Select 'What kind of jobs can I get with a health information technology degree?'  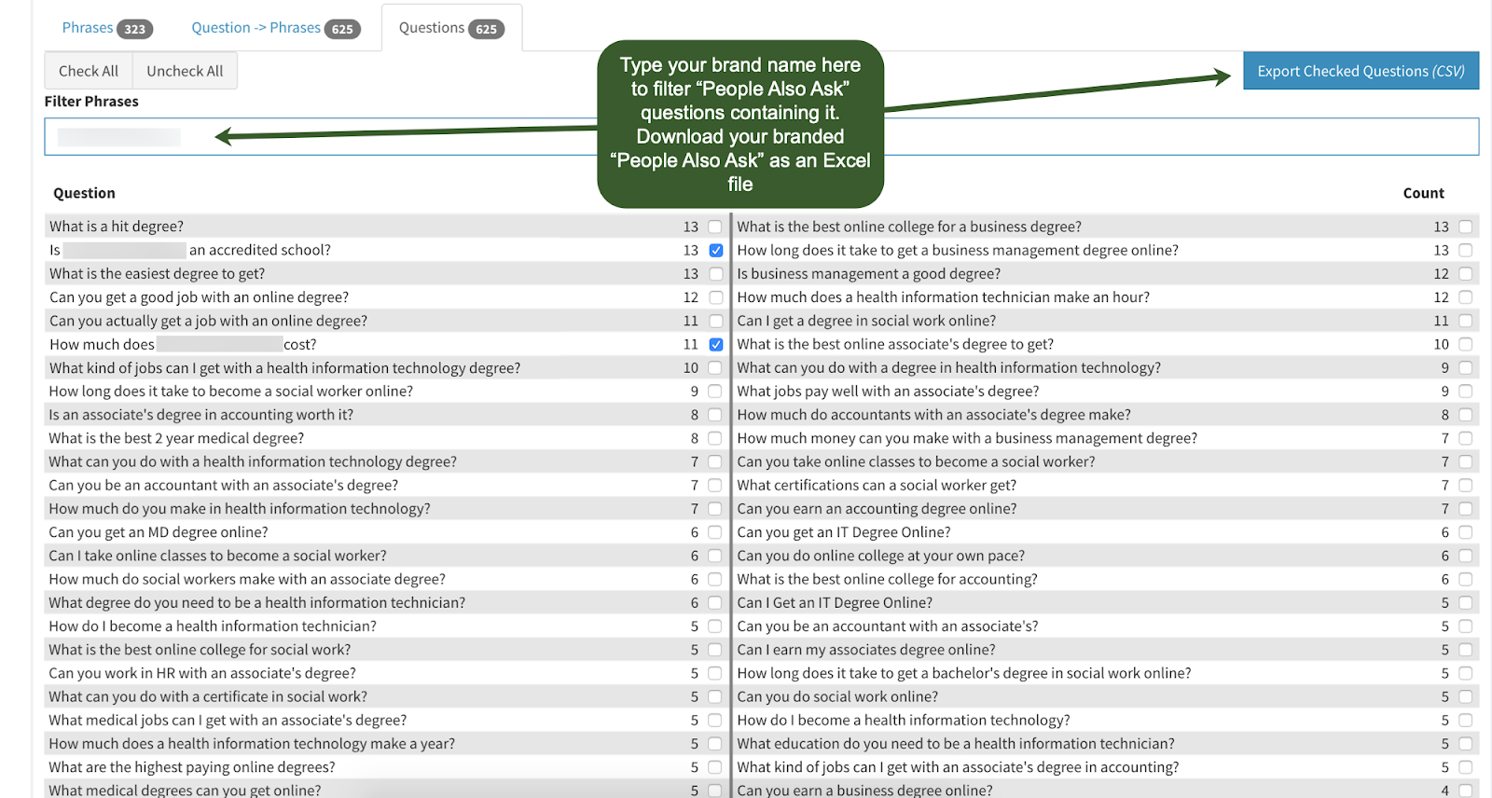click(715, 368)
